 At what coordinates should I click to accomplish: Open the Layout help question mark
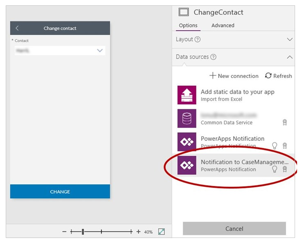click(x=198, y=39)
